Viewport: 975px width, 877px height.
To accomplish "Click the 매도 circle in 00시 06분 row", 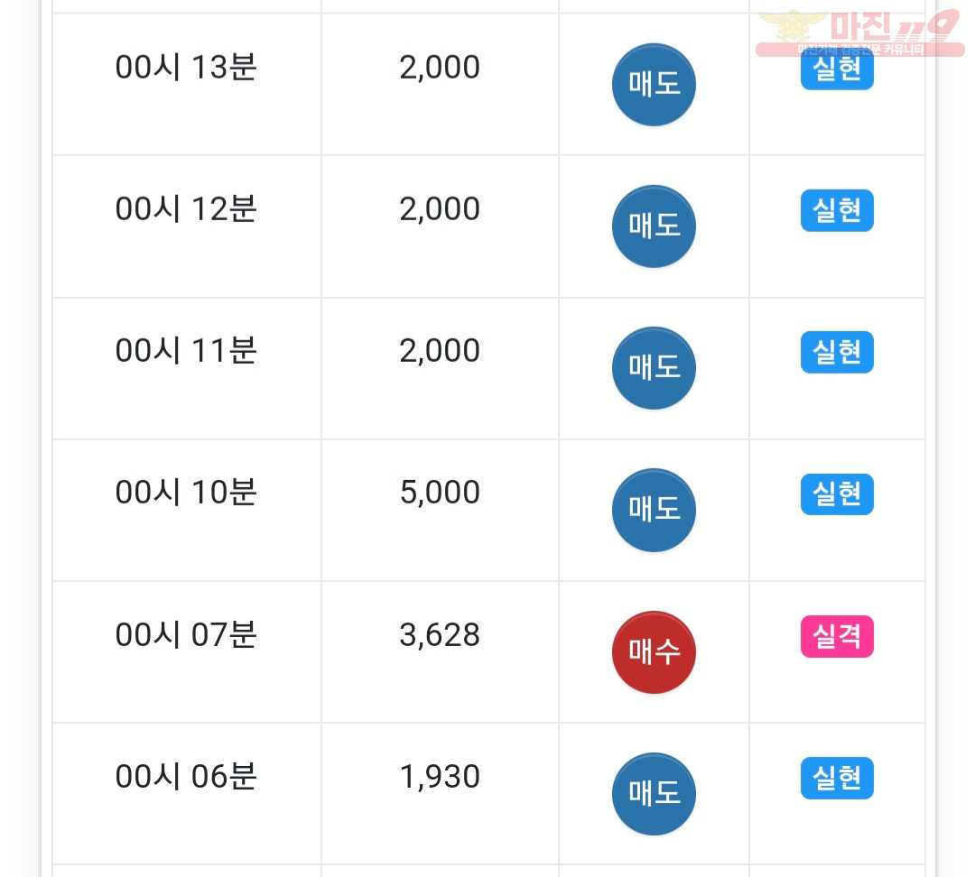I will click(x=654, y=794).
